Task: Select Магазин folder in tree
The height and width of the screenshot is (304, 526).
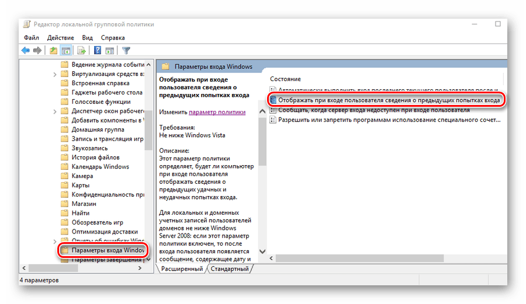Action: click(78, 204)
